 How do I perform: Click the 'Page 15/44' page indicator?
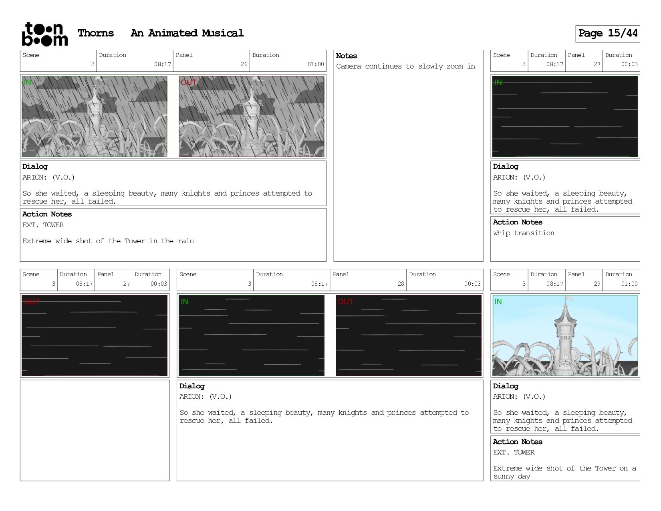tap(608, 33)
